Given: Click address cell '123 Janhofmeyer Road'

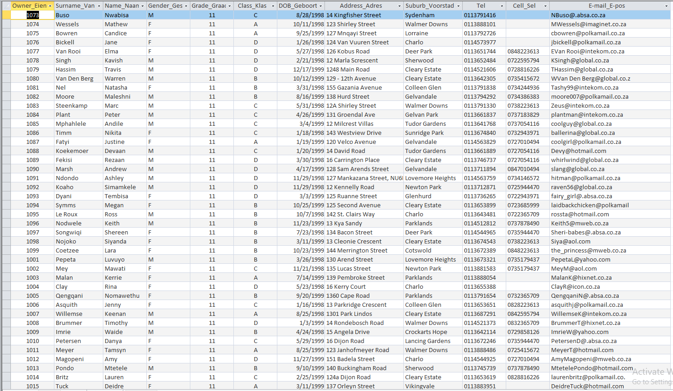Looking at the screenshot, I should pyautogui.click(x=364, y=350).
